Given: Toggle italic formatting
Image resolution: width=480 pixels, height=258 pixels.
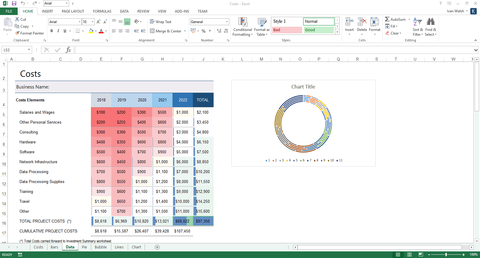Looking at the screenshot, I should click(x=58, y=31).
